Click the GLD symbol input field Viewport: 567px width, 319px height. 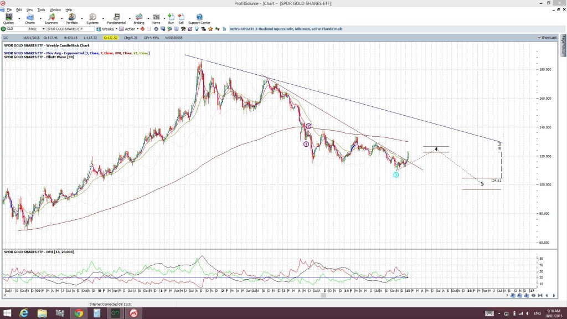(x=17, y=29)
